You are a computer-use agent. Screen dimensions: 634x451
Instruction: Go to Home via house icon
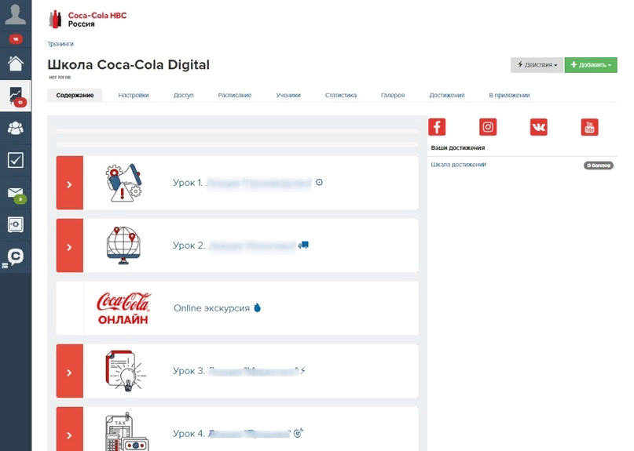16,64
